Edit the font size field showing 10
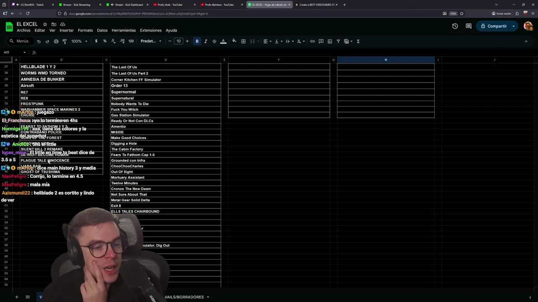Screen dimensions: 538x302 click(179, 41)
